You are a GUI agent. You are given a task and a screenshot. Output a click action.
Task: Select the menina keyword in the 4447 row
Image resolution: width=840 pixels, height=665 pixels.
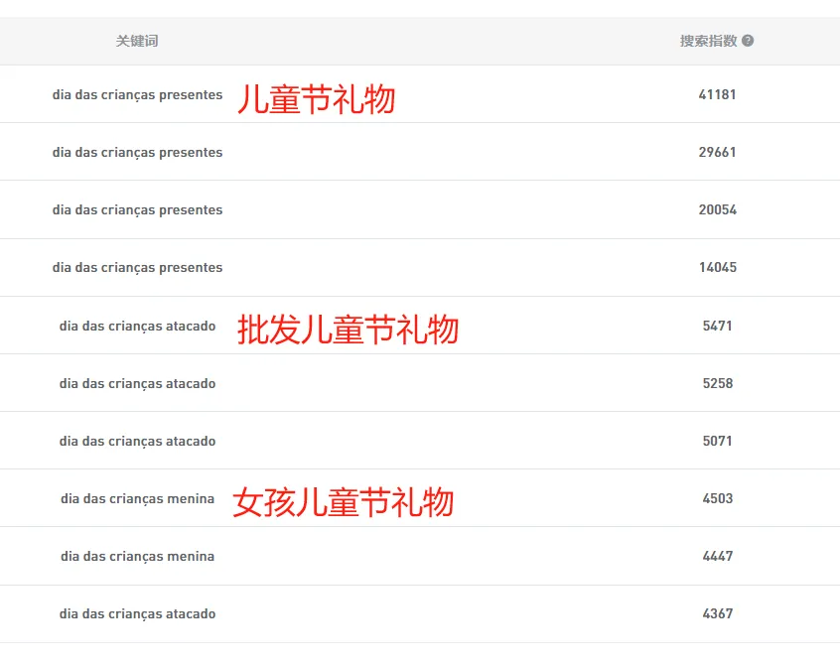point(137,556)
